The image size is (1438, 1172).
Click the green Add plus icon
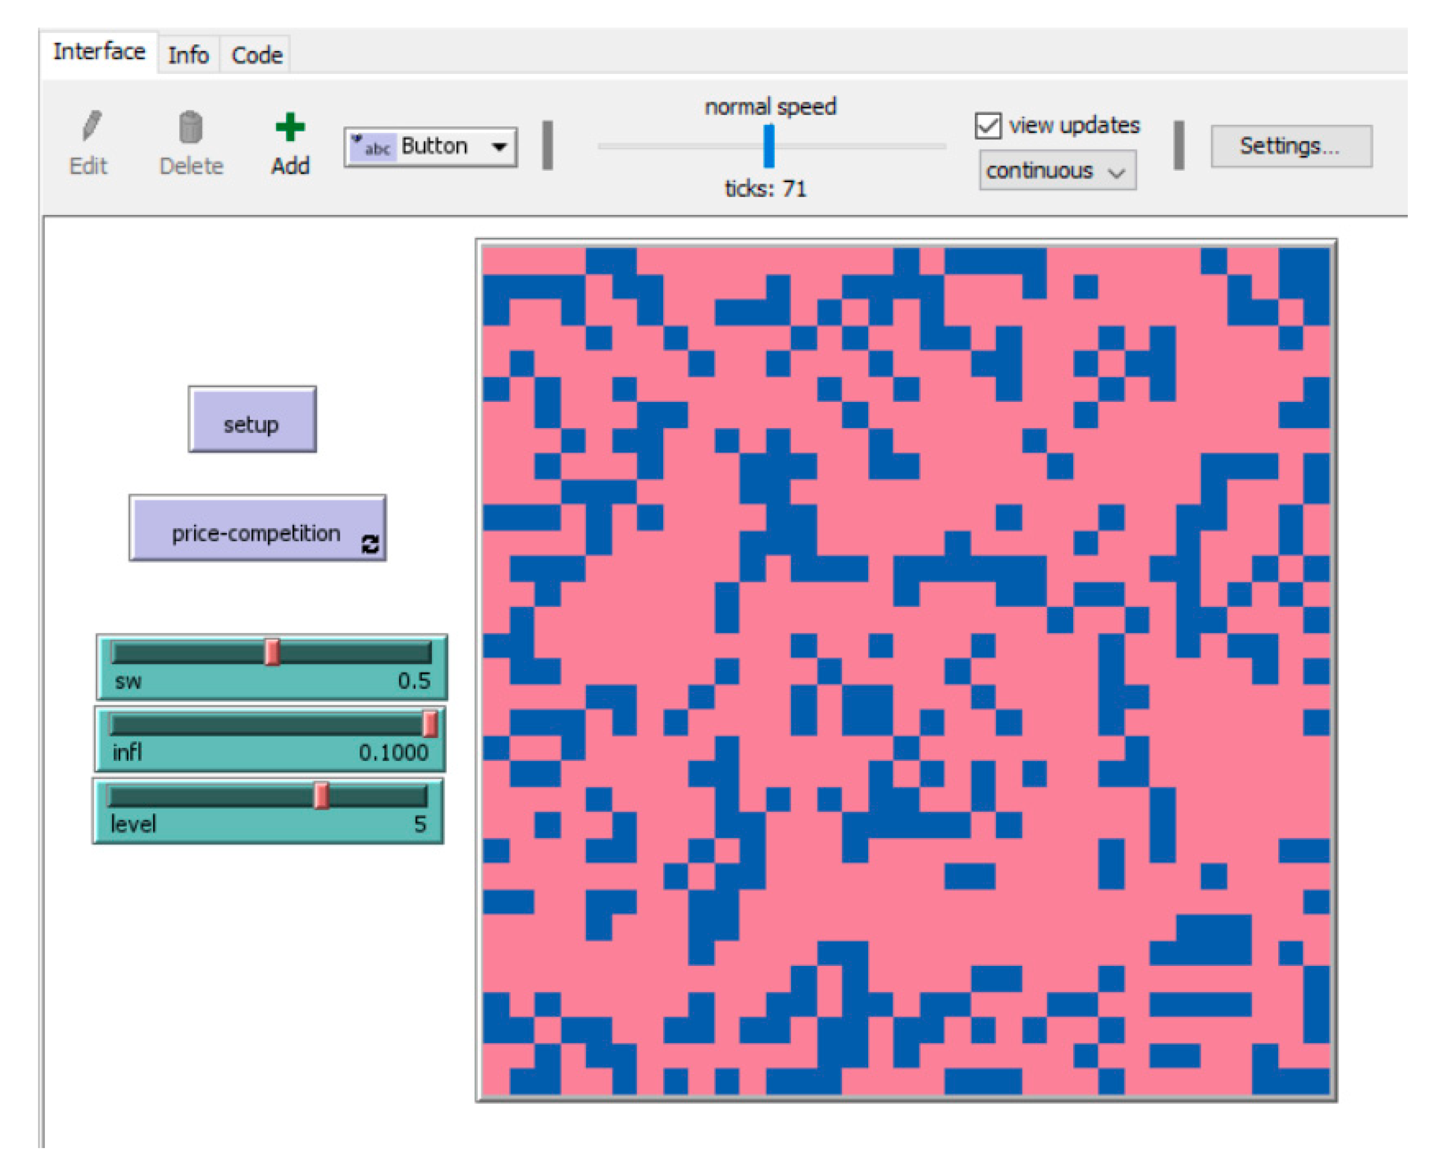[x=290, y=127]
